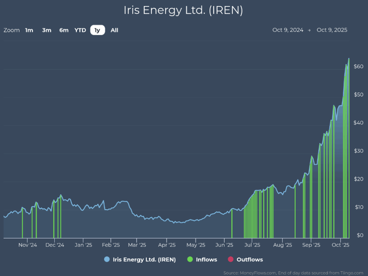Click green Inflows legend dot
This screenshot has height=276, width=368.
190,259
